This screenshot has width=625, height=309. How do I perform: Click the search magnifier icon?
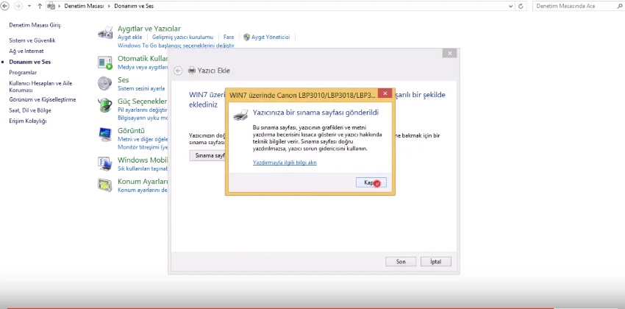(619, 6)
